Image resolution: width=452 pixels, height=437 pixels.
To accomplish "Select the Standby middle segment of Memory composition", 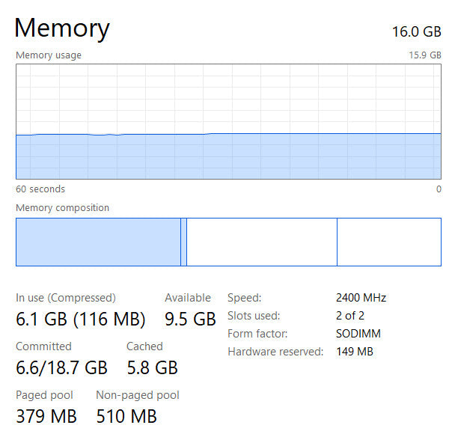I will [x=261, y=242].
